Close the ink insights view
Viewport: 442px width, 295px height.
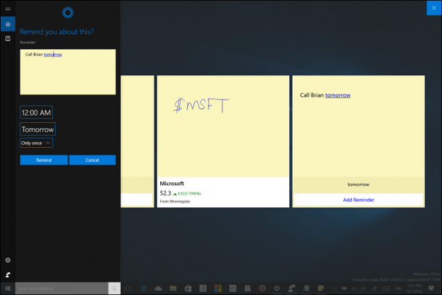pyautogui.click(x=434, y=8)
